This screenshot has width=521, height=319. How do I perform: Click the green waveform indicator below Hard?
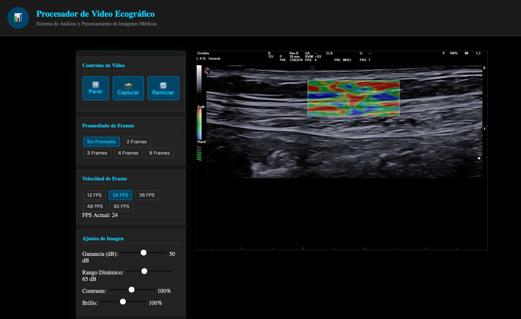point(199,154)
